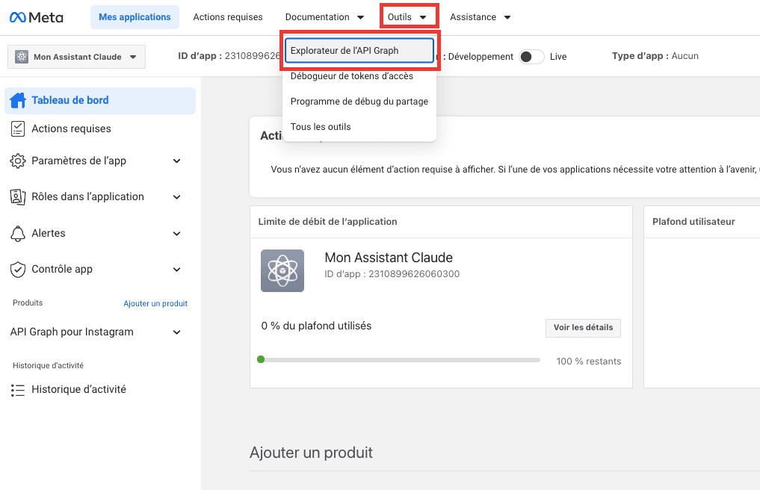Click the green dot on the usage bar

[261, 359]
